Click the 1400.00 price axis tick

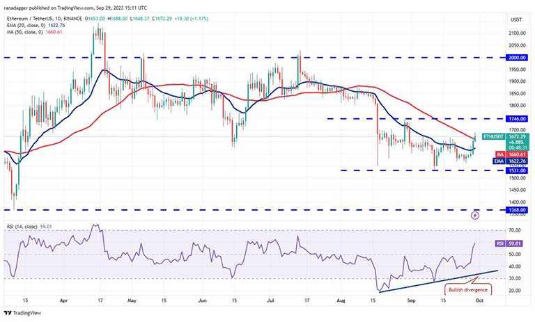[518, 202]
